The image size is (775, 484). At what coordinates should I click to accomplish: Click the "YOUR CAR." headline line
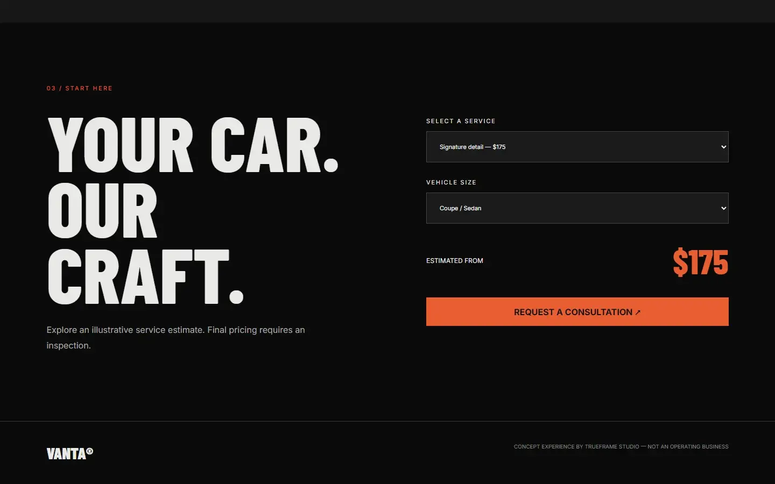(193, 145)
